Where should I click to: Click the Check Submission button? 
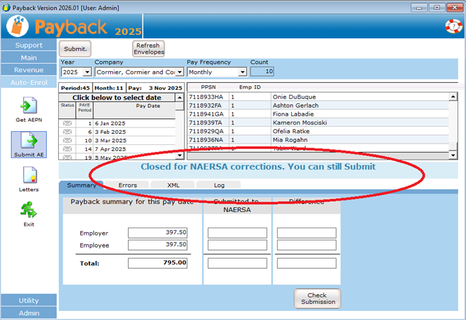point(317,299)
